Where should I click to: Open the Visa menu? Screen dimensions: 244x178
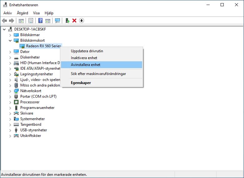click(x=36, y=13)
